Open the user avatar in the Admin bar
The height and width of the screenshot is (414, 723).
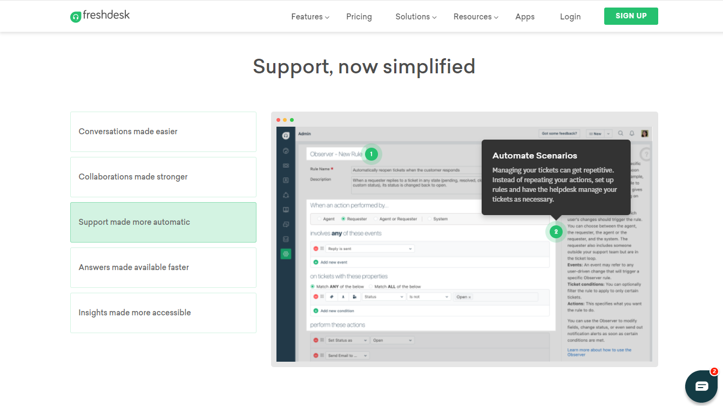coord(644,133)
